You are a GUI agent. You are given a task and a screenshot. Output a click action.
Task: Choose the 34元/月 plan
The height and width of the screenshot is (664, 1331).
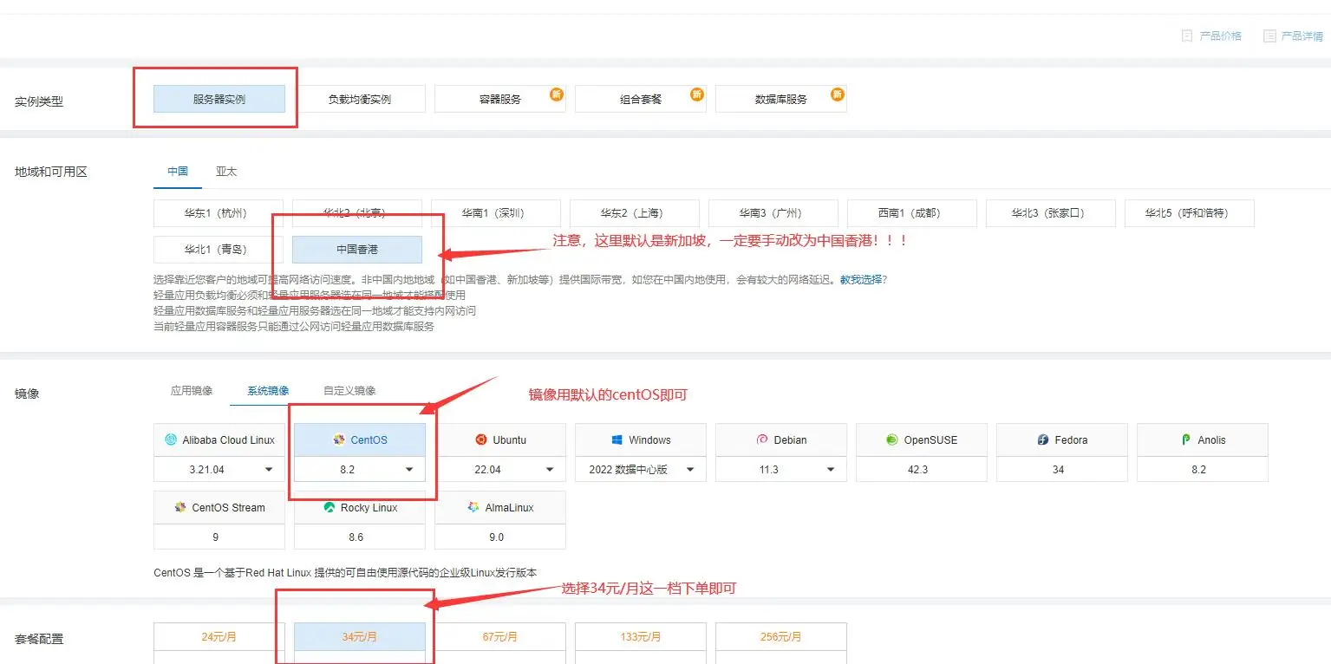(360, 636)
